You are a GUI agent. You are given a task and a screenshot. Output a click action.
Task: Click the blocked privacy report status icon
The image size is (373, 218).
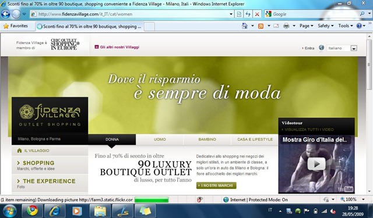[199, 200]
